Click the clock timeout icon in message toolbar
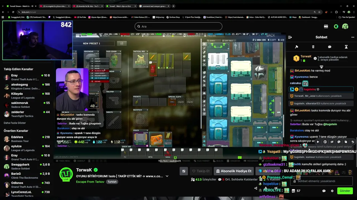Image resolution: width=357 pixels, height=200 pixels. pos(325,142)
